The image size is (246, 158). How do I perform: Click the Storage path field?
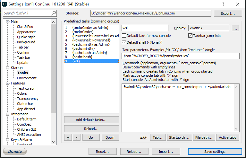click(x=151, y=13)
